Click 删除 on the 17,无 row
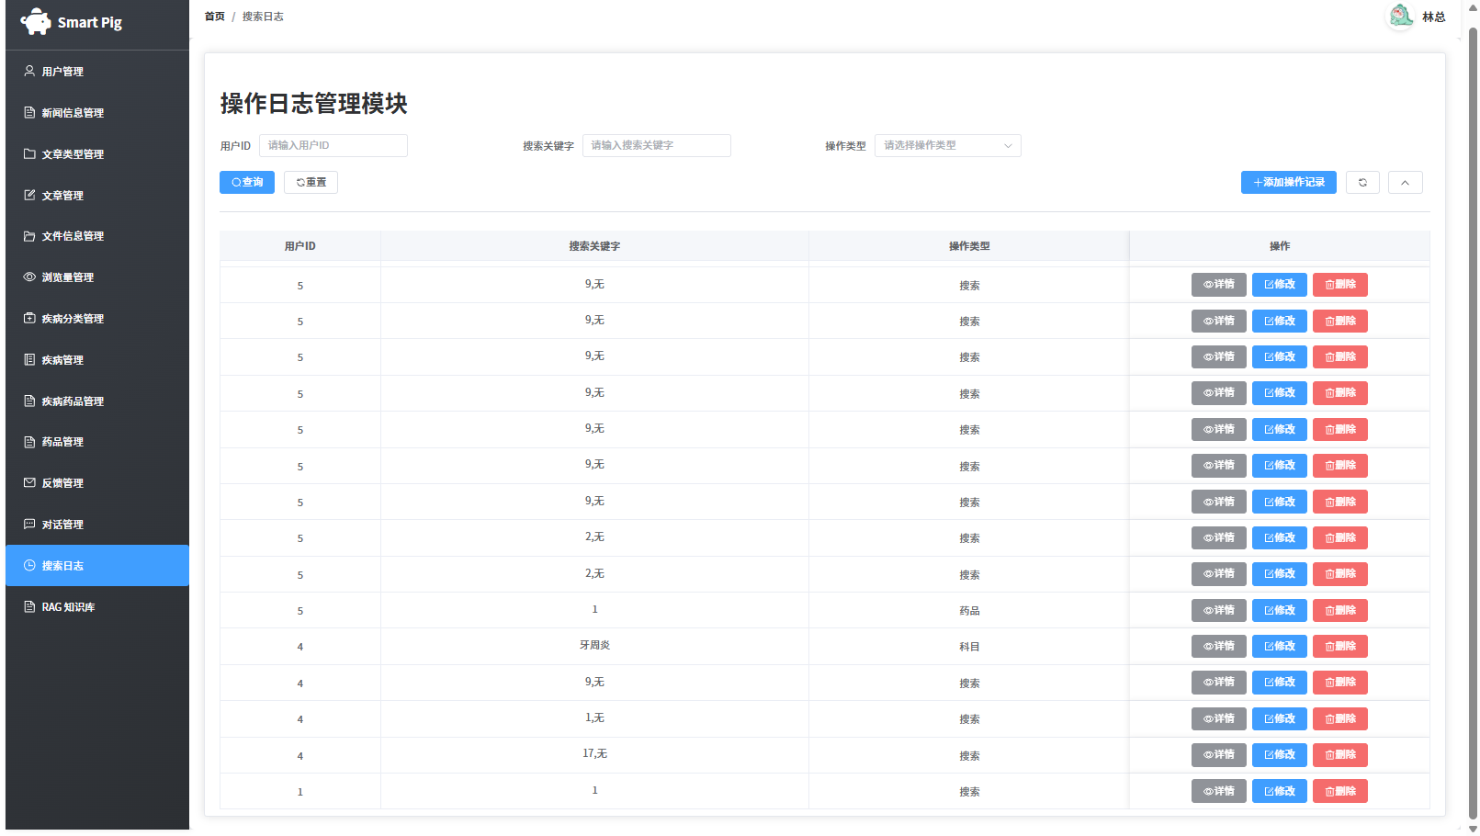 tap(1339, 755)
